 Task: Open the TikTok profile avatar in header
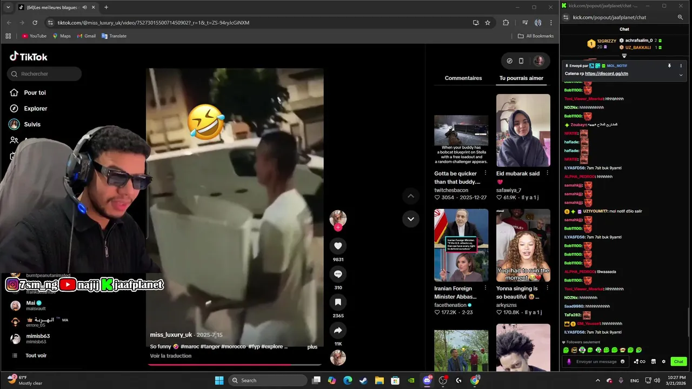tap(539, 61)
